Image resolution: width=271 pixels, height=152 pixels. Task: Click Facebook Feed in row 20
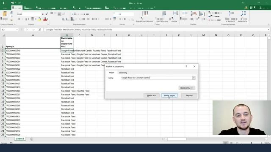point(68,117)
